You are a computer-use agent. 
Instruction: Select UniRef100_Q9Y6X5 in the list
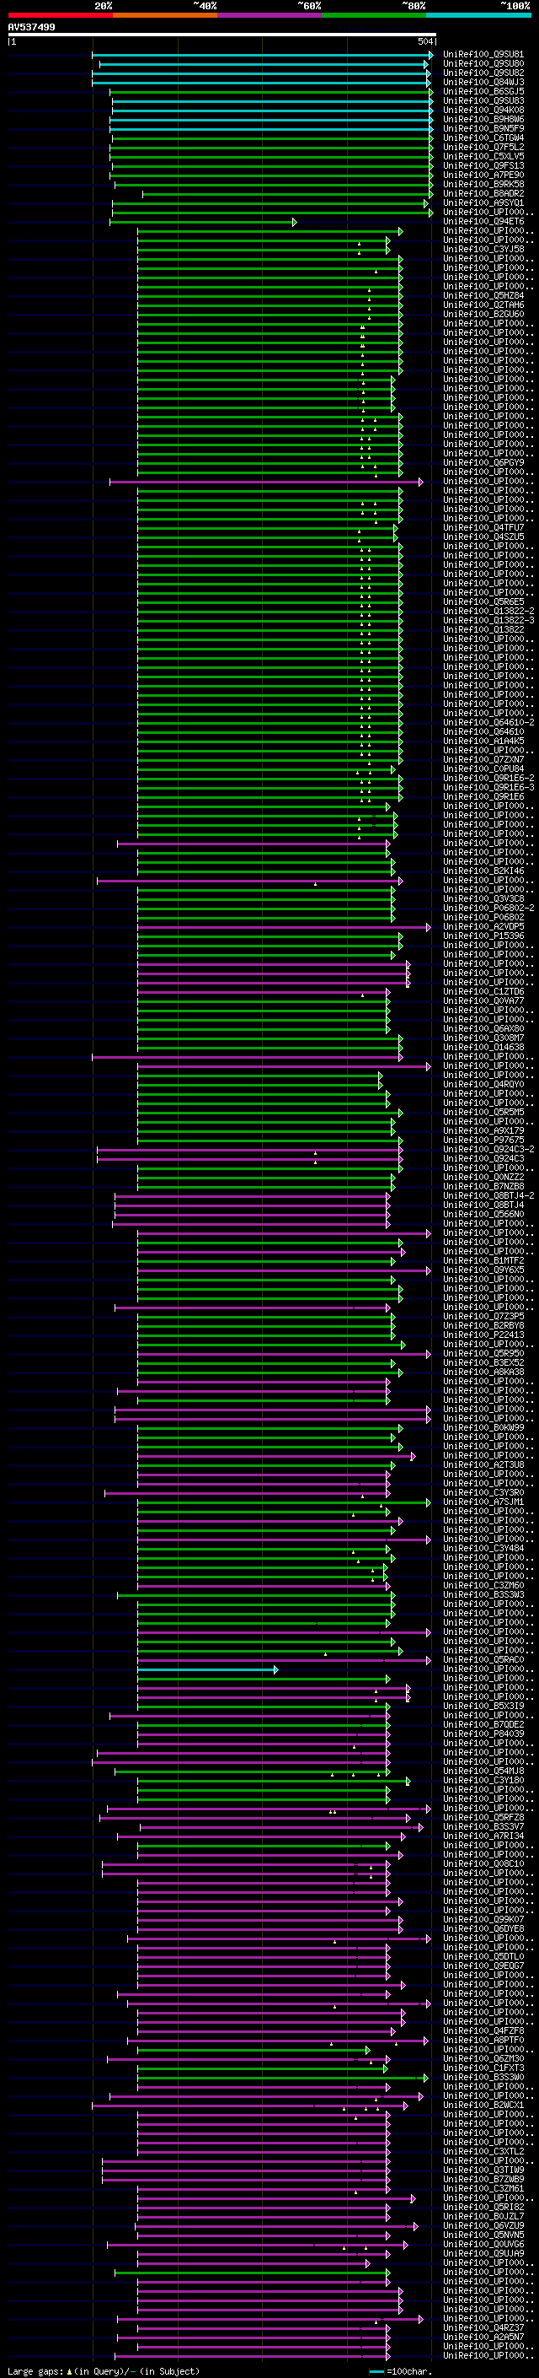[x=483, y=1270]
